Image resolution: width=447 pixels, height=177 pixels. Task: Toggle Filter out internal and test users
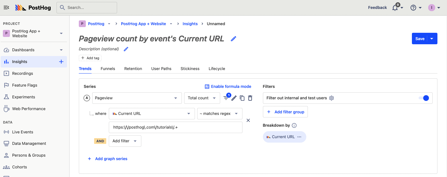(x=424, y=98)
